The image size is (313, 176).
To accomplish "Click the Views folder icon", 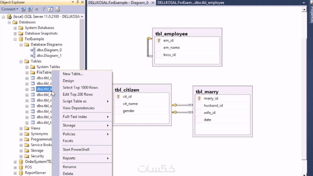I will (27, 128).
